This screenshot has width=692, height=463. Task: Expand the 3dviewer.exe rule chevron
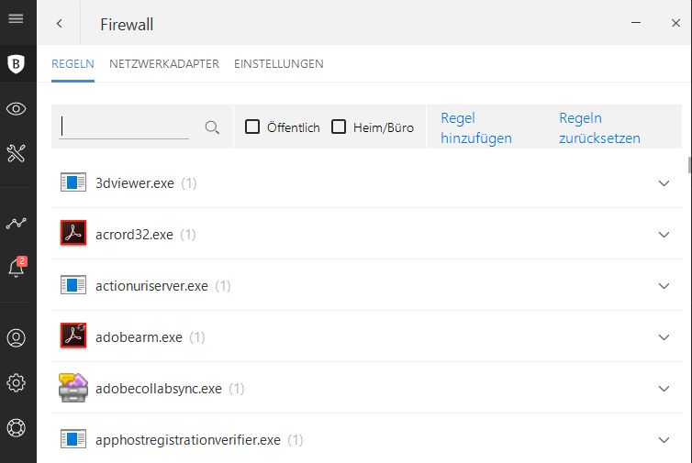664,183
